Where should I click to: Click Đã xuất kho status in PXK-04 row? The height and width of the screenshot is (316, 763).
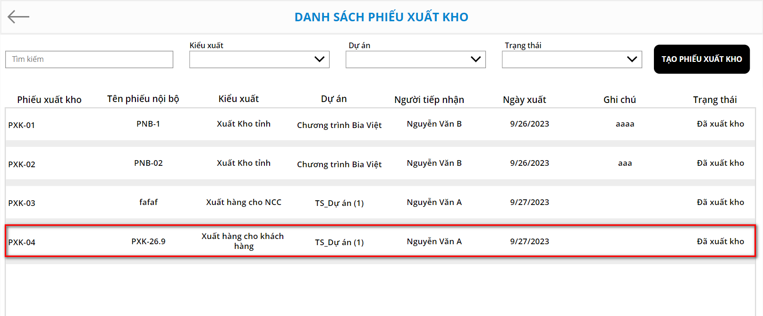721,241
